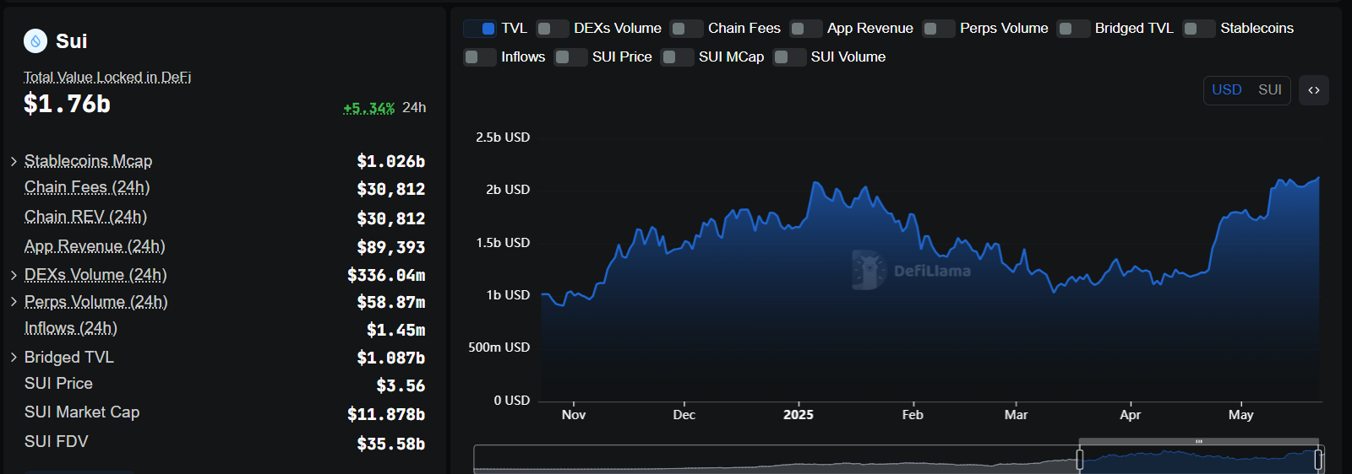Click left handle of chart range slider
Image resolution: width=1352 pixels, height=474 pixels.
[1080, 460]
